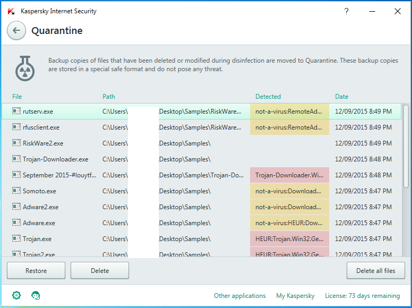
Task: Select the Adware.exe file name
Action: 39,223
